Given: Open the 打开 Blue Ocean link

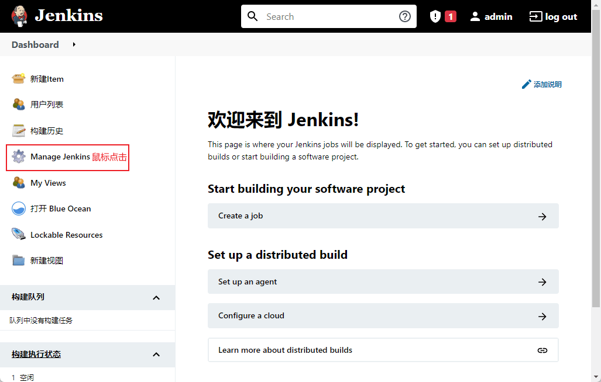Looking at the screenshot, I should (x=60, y=209).
